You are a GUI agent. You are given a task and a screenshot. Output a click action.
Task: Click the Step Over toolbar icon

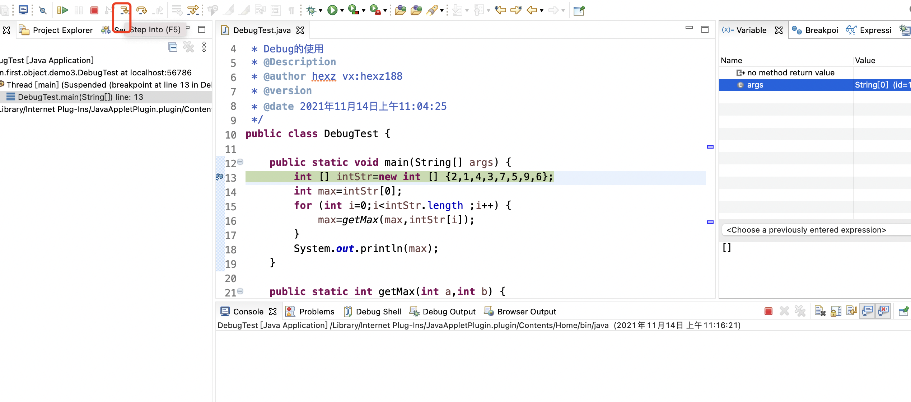(142, 10)
